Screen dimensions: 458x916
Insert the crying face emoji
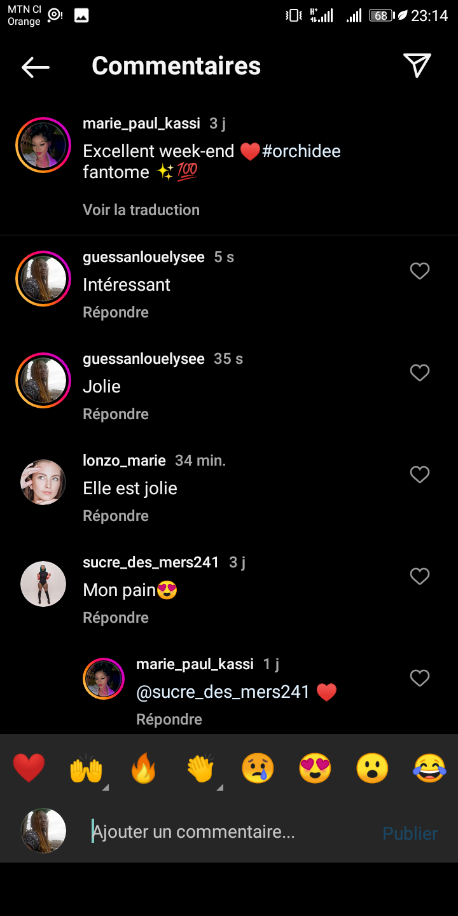(x=258, y=768)
